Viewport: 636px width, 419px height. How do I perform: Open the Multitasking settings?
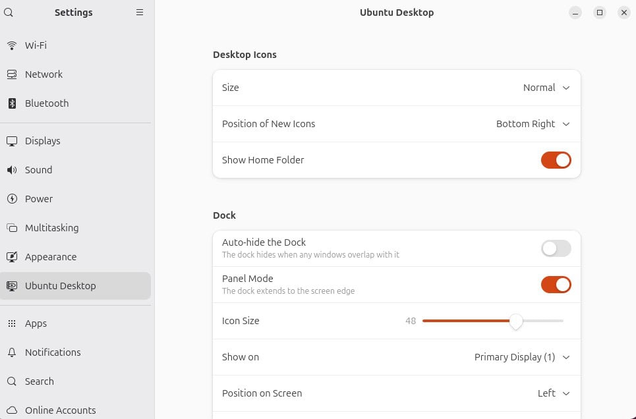click(x=51, y=227)
